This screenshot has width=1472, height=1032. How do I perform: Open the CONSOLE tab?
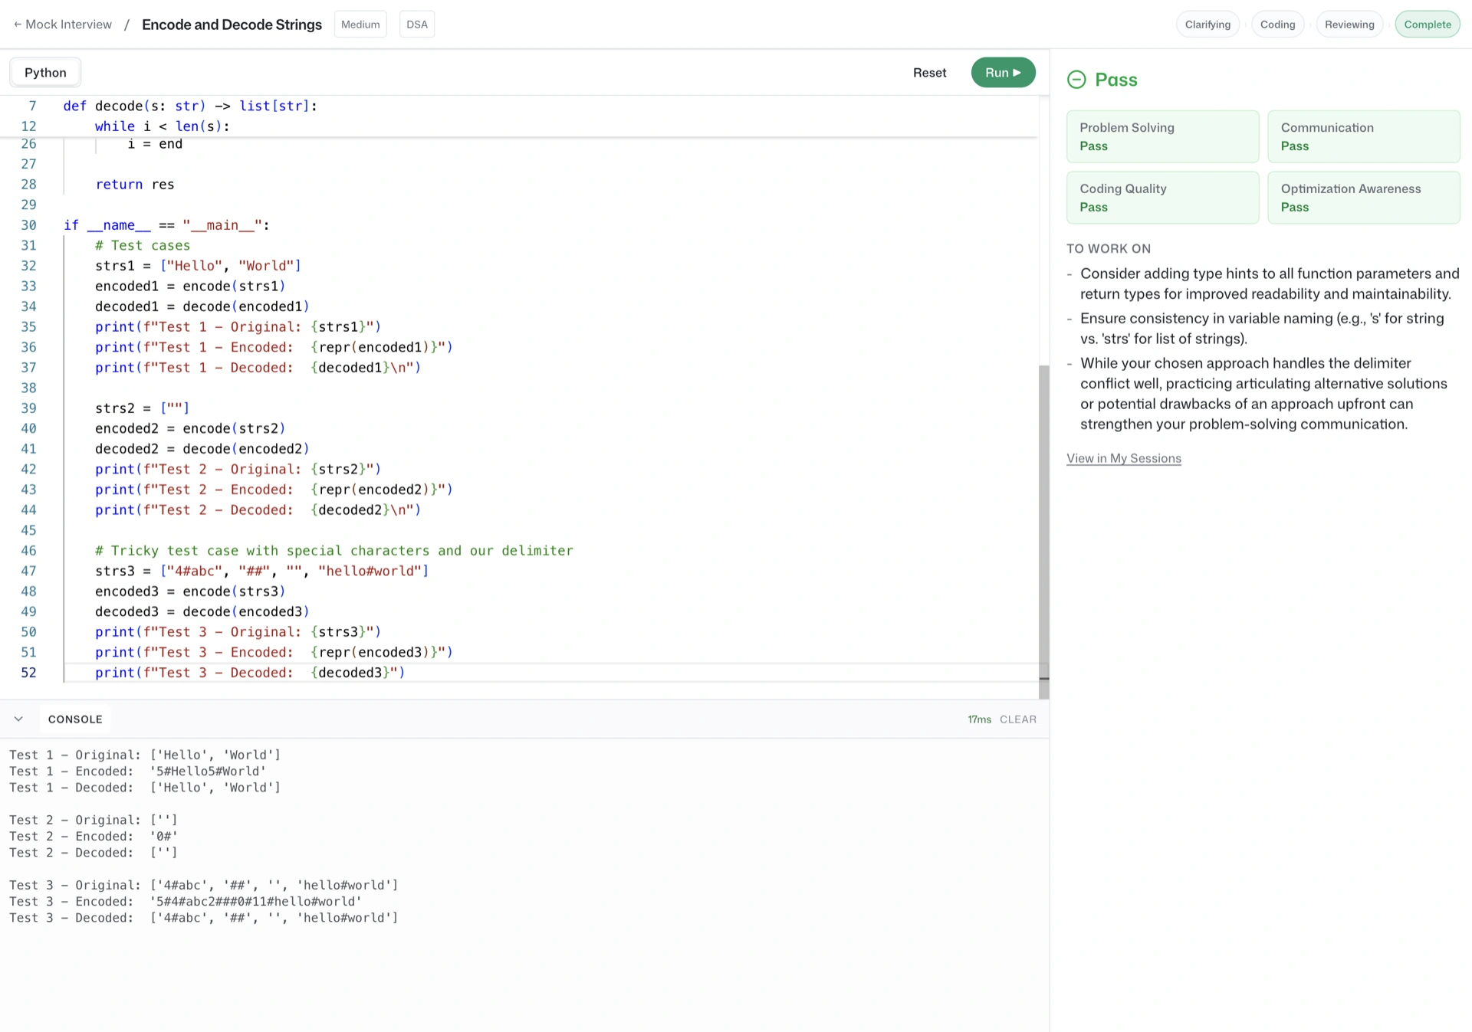(75, 719)
